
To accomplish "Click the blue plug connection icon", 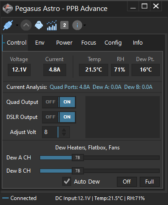I will coord(8,25).
